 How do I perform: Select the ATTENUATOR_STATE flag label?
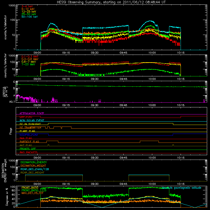click(32, 113)
